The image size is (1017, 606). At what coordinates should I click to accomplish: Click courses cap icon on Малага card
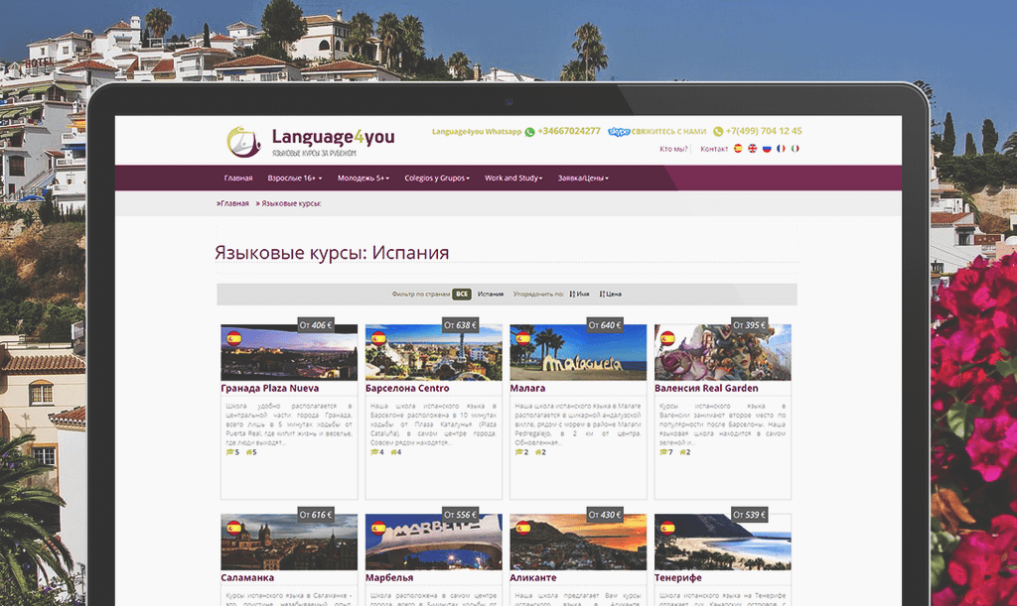pos(518,452)
